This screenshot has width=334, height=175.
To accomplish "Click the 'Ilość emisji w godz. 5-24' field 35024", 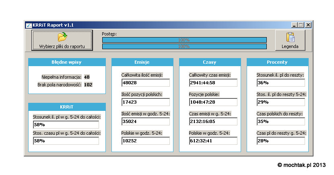I will pos(146,121).
